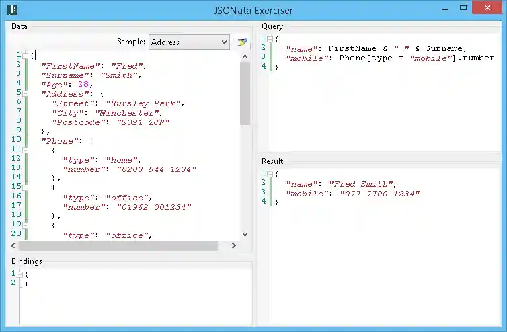Click the "077 7700 1234" result value
This screenshot has width=507, height=332.
(x=380, y=194)
